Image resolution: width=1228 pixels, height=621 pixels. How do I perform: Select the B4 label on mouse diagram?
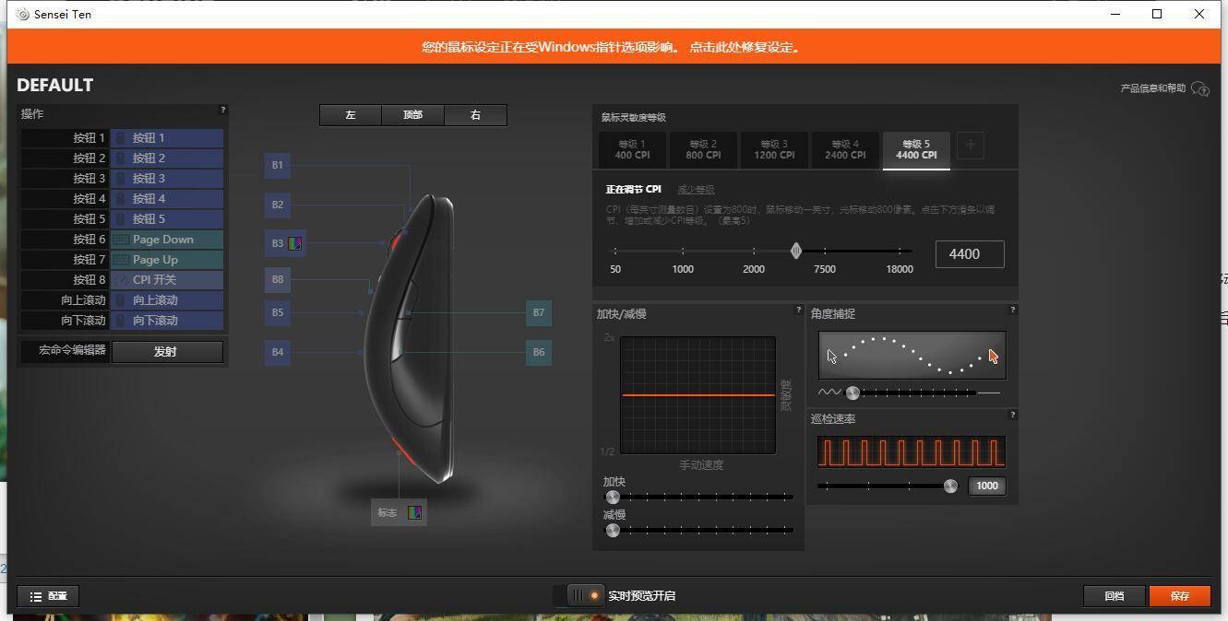(278, 352)
